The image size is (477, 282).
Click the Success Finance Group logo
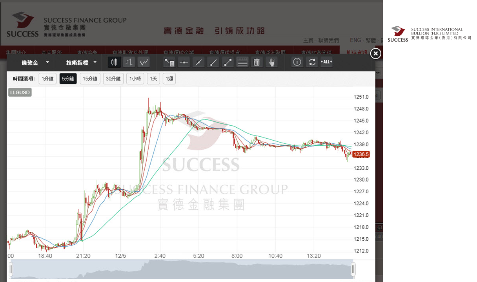(67, 24)
